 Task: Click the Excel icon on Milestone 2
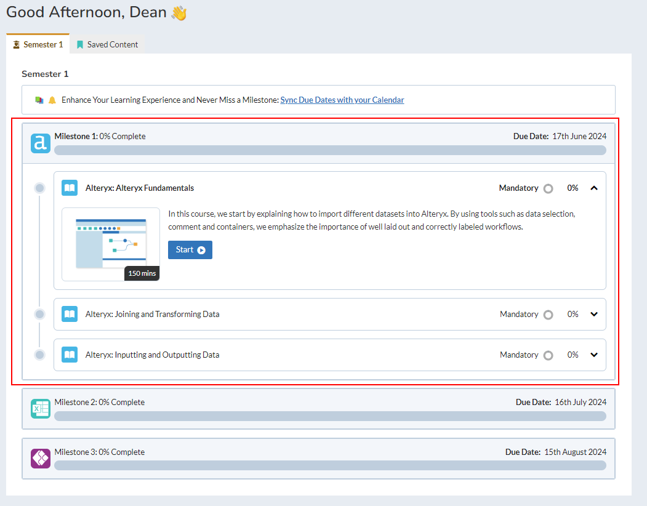pos(41,409)
